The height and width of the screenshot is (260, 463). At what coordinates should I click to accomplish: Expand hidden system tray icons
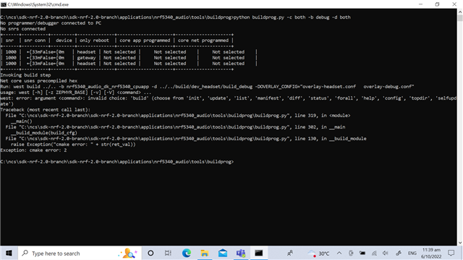(x=339, y=253)
